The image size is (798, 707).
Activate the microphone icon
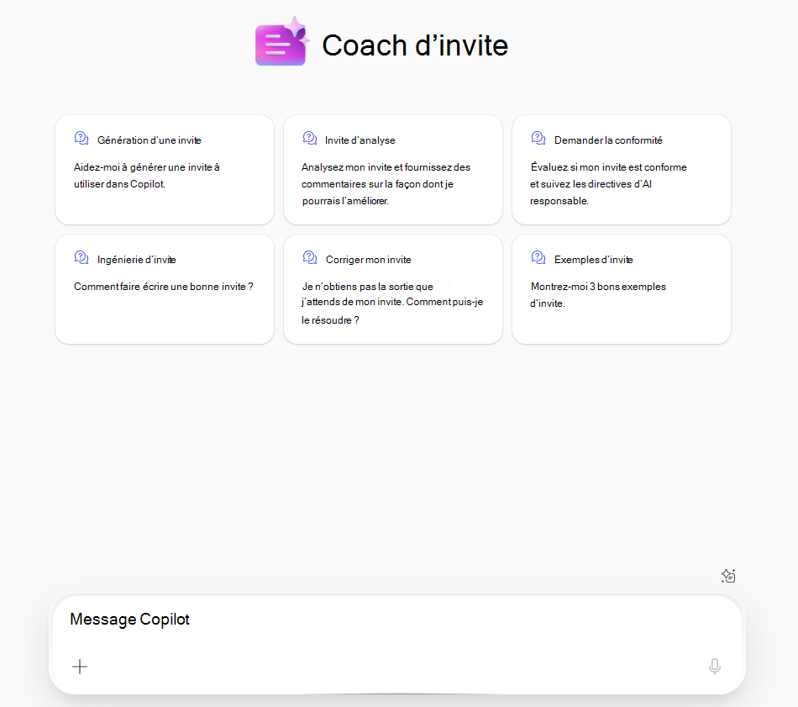click(x=715, y=667)
